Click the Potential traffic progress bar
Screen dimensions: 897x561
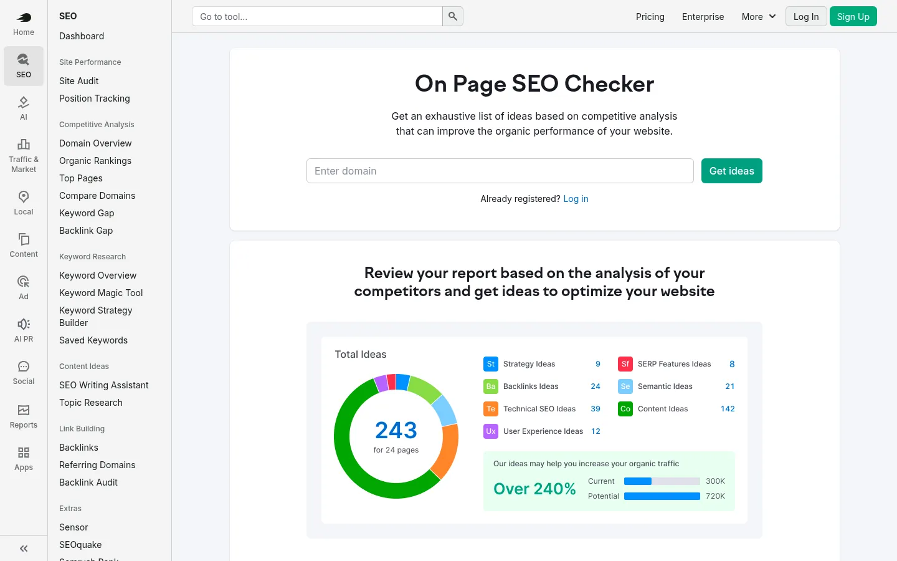[662, 496]
